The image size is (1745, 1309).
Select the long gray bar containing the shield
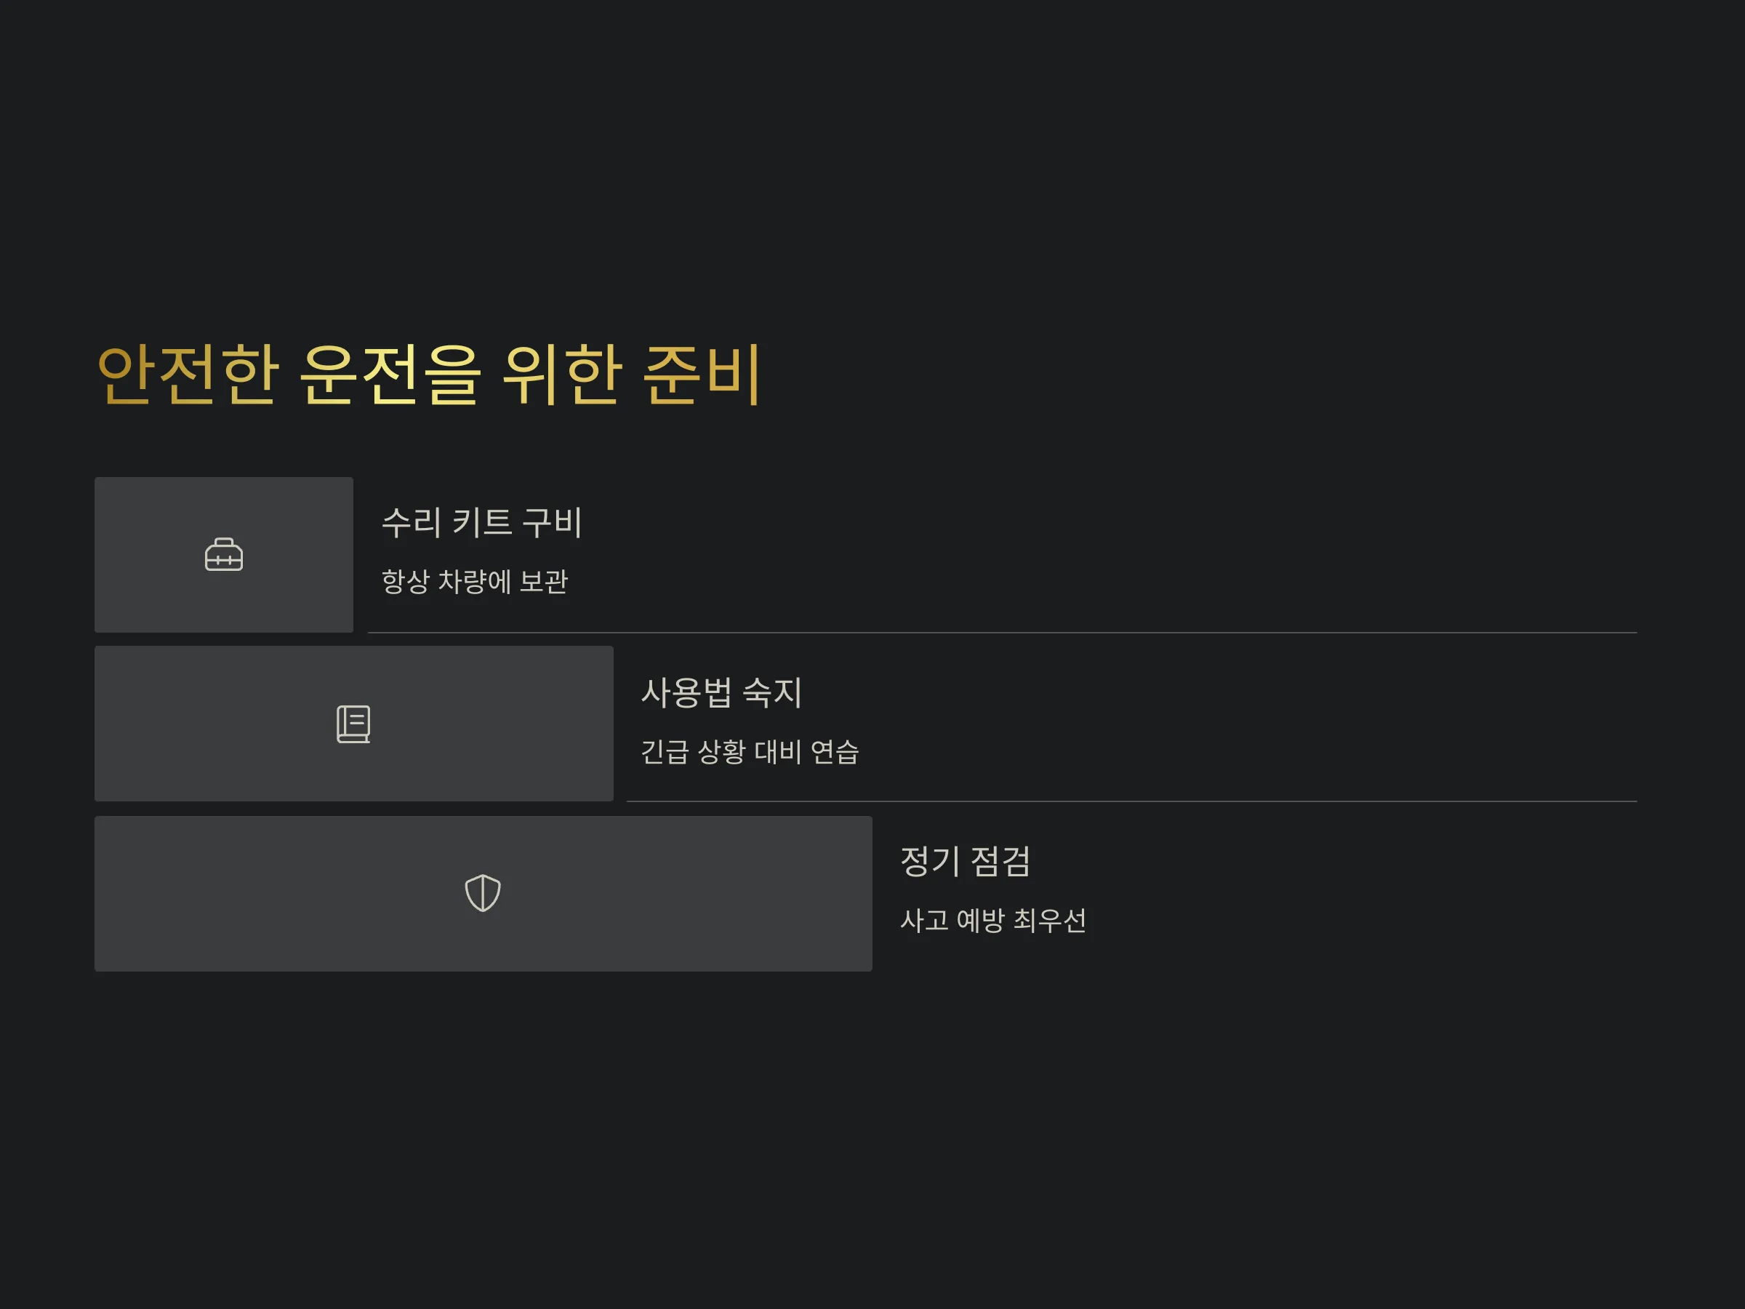pyautogui.click(x=484, y=893)
